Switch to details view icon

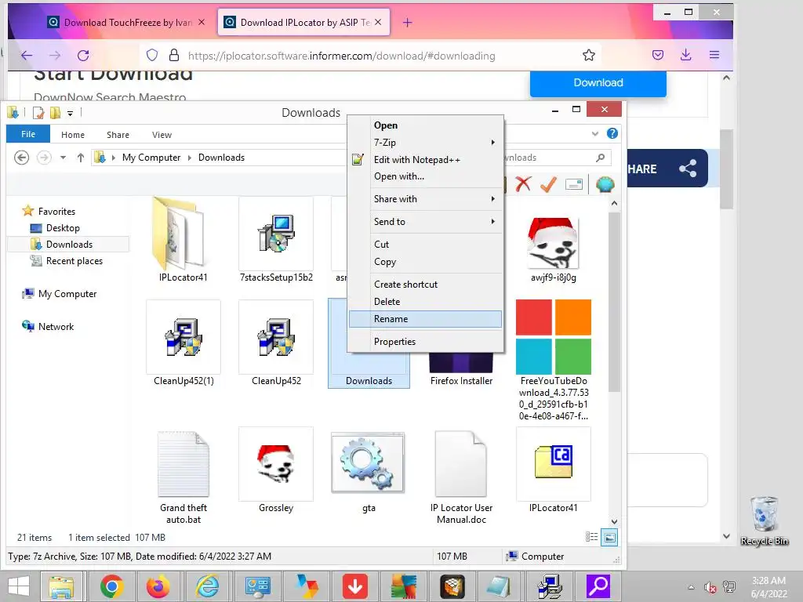tap(591, 537)
